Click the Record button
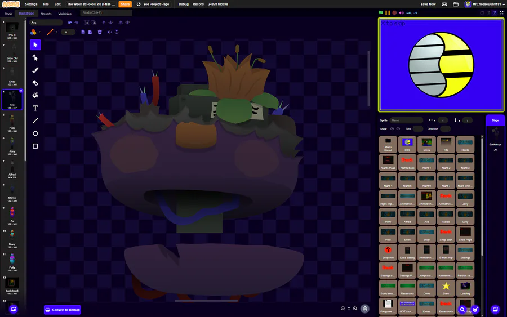 pyautogui.click(x=198, y=4)
